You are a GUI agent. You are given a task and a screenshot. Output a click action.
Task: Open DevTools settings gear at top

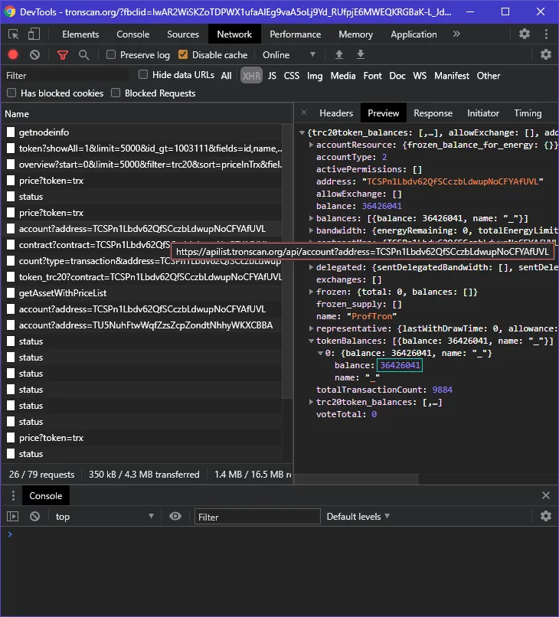click(525, 34)
